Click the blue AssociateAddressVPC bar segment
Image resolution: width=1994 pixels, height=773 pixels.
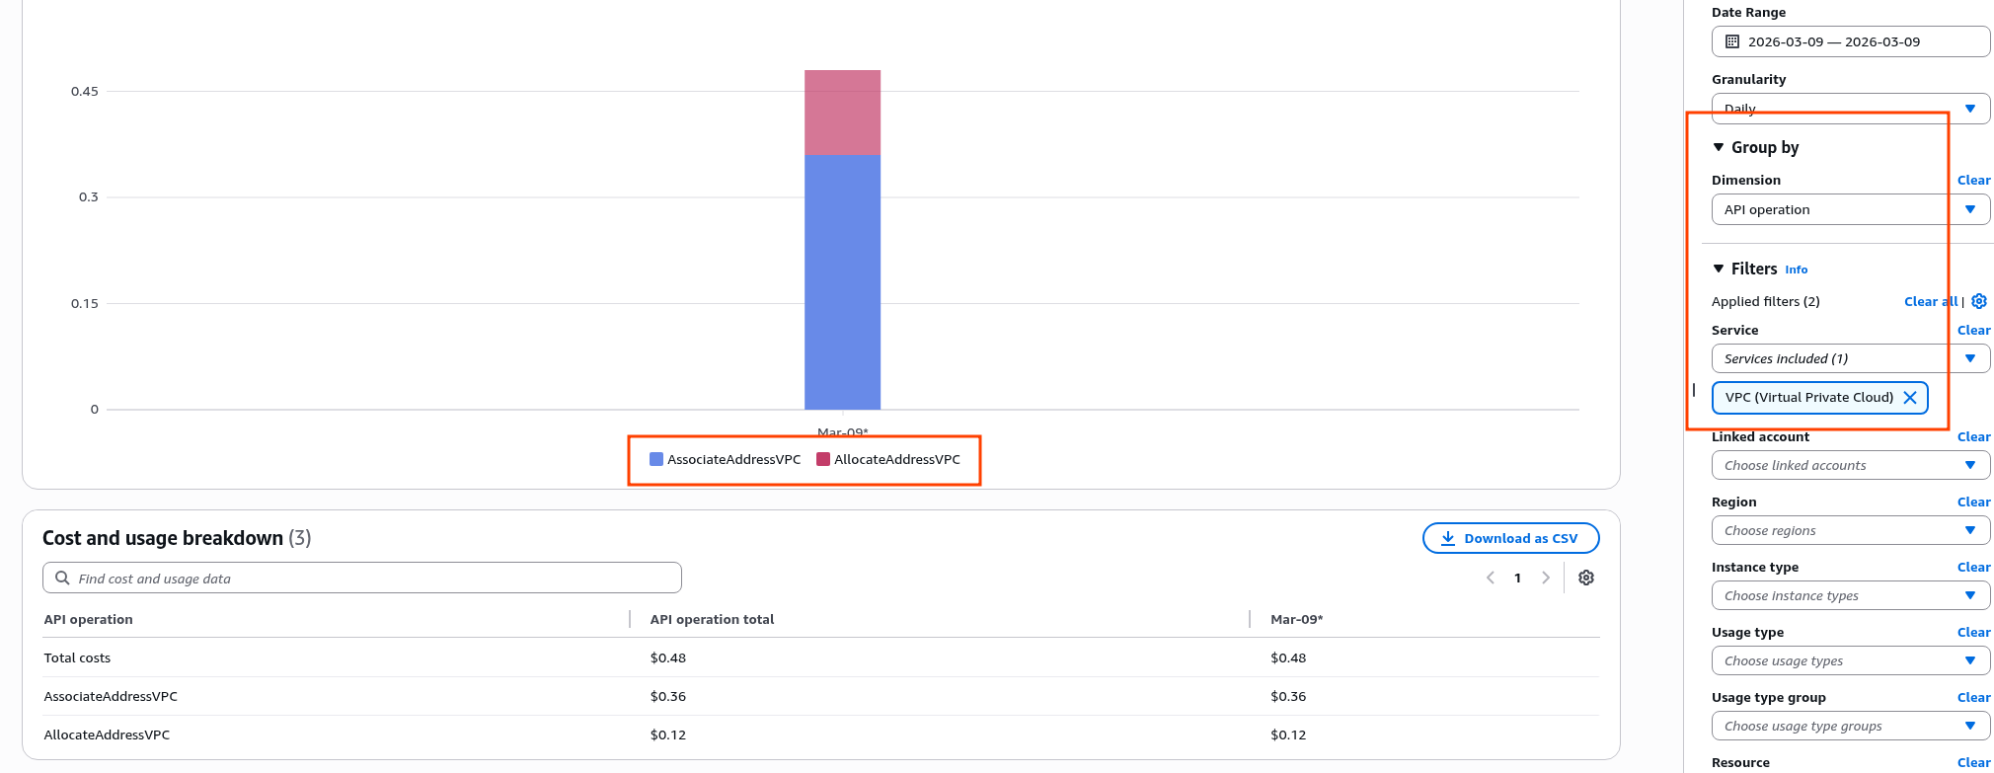click(x=842, y=281)
